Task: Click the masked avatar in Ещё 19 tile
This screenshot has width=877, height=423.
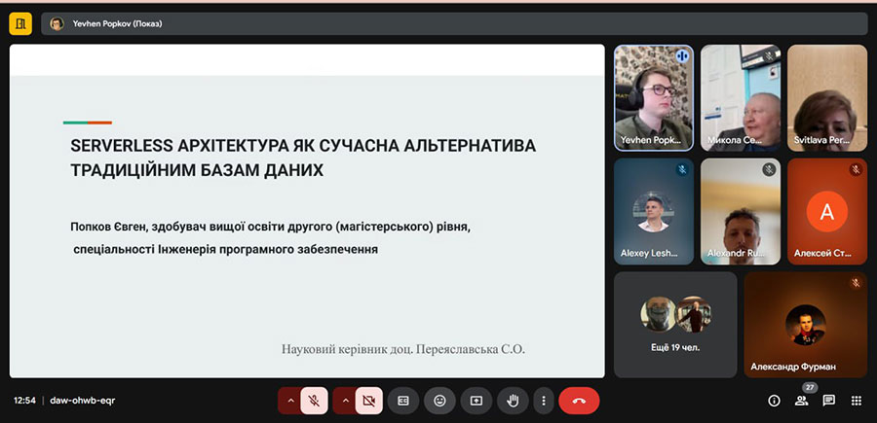Action: (658, 314)
